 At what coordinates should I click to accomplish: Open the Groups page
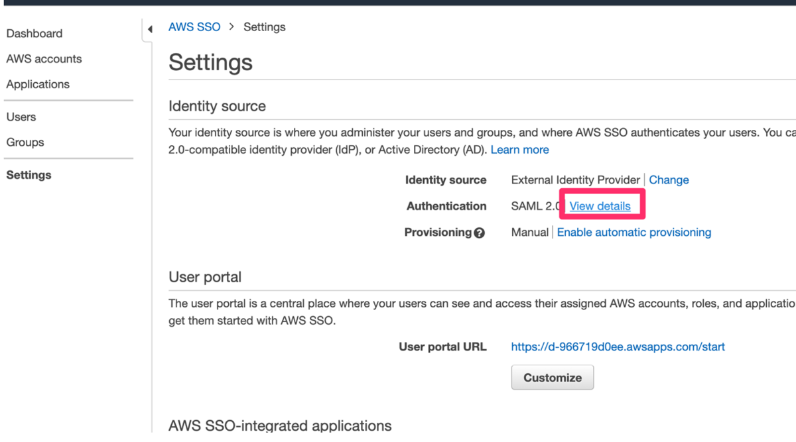click(25, 142)
